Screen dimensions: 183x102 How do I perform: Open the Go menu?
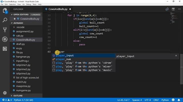point(23,5)
